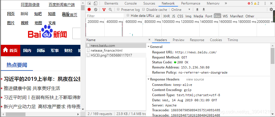Filter requests by CSS
The height and width of the screenshot is (117, 275).
tap(180, 16)
